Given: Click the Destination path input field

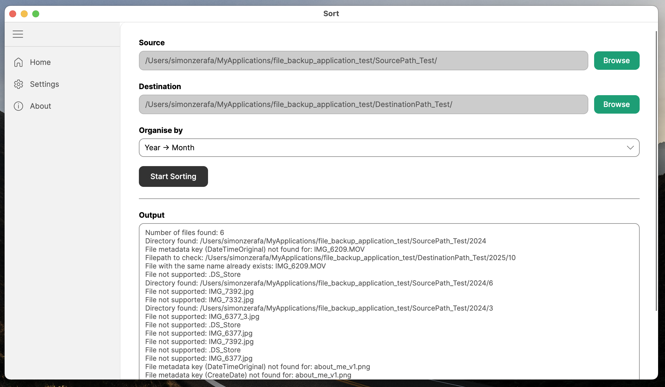Looking at the screenshot, I should pos(363,104).
